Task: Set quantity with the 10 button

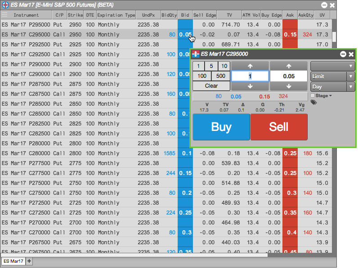Action: (x=224, y=66)
